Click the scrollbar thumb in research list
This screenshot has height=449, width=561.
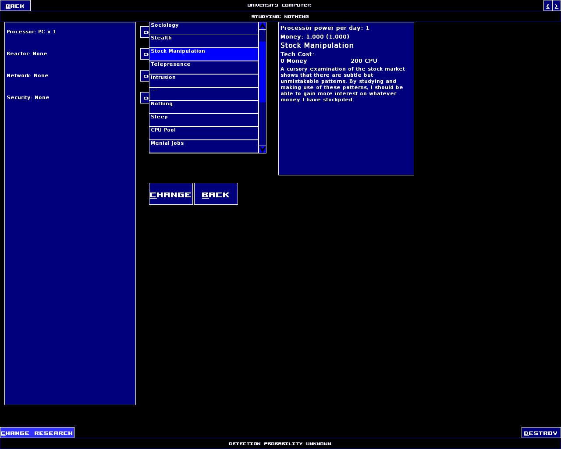point(263,72)
